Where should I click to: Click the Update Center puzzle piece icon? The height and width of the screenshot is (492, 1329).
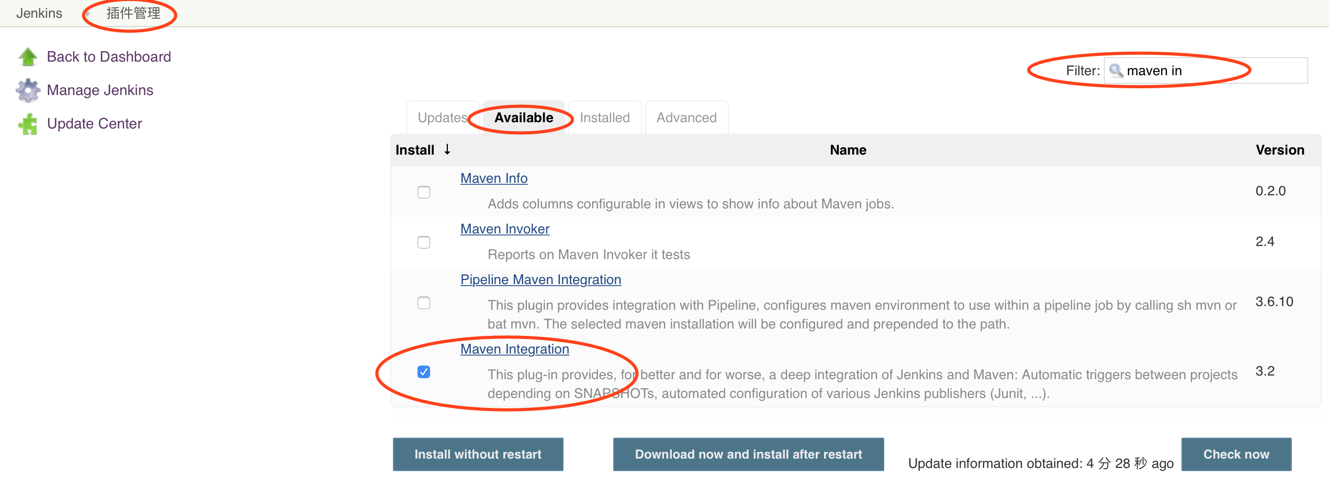click(28, 124)
